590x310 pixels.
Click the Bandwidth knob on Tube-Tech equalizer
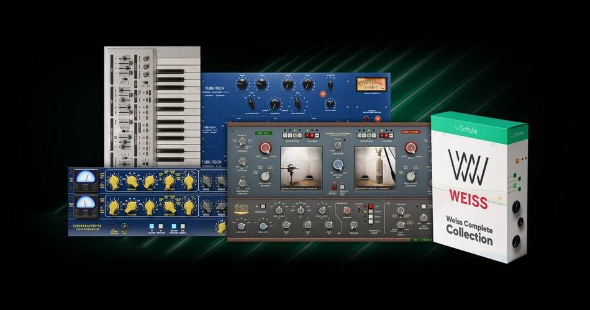click(x=275, y=104)
